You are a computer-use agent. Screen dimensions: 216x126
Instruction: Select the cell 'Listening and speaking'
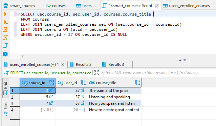tap(114, 97)
